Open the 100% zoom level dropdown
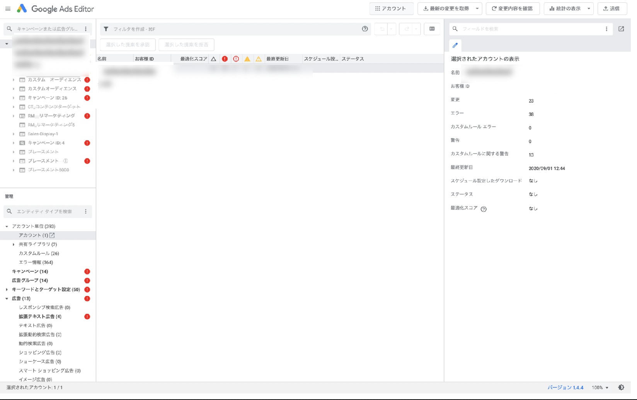Screen dimensions: 637x400 point(600,387)
